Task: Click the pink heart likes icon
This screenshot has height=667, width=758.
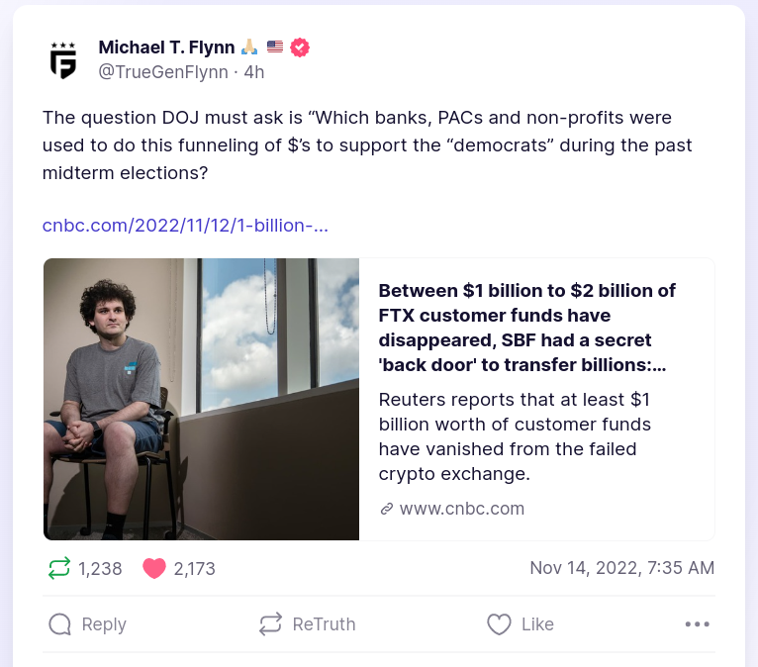Action: 153,568
